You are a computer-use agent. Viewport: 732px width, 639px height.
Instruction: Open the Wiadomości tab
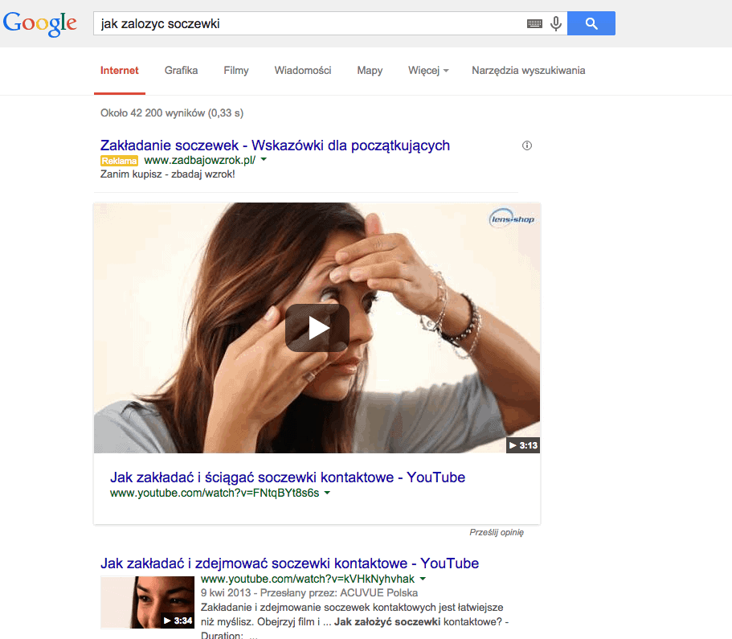click(x=303, y=71)
